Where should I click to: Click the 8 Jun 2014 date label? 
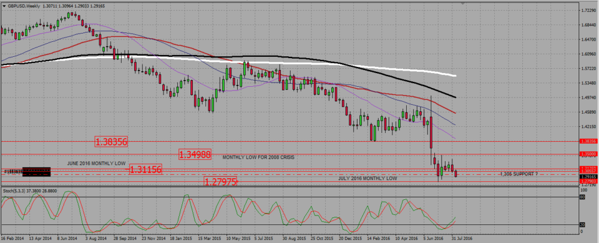point(68,237)
